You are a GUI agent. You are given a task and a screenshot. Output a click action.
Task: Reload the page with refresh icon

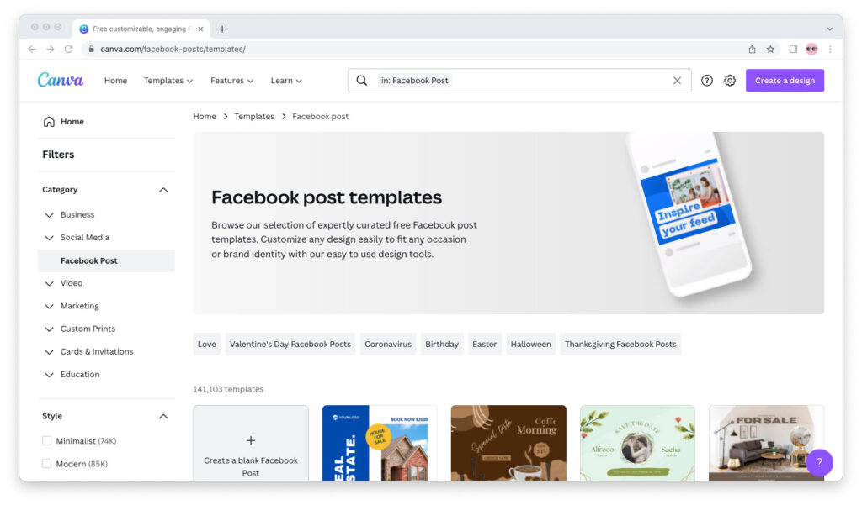(69, 49)
